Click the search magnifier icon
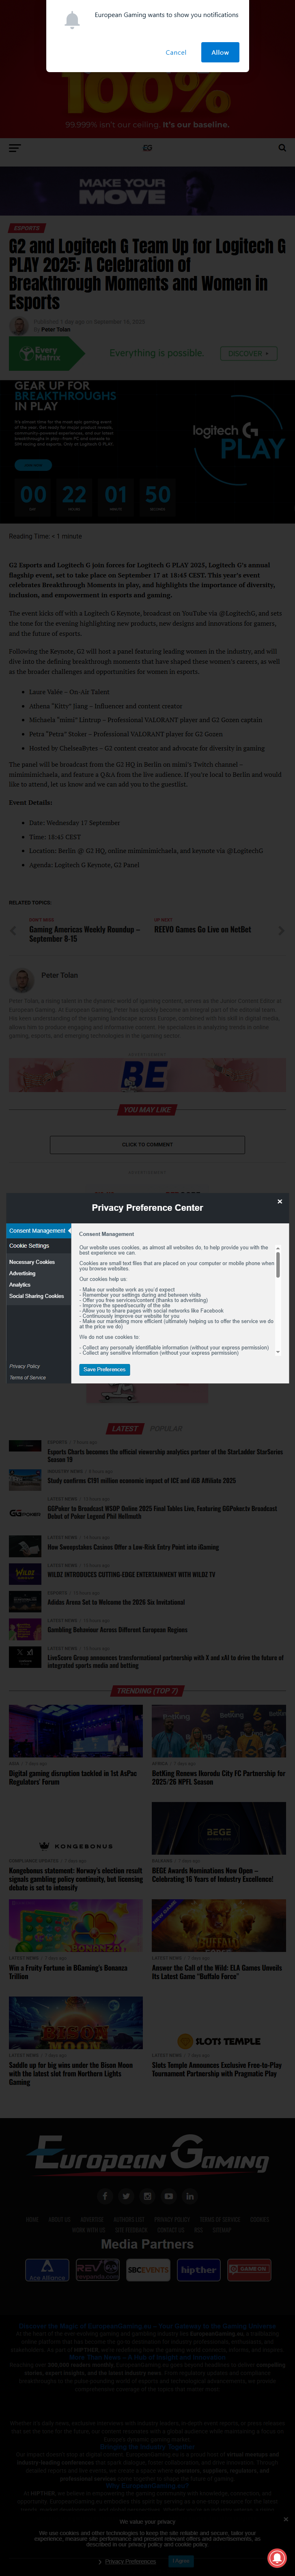The image size is (295, 2576). pos(282,148)
